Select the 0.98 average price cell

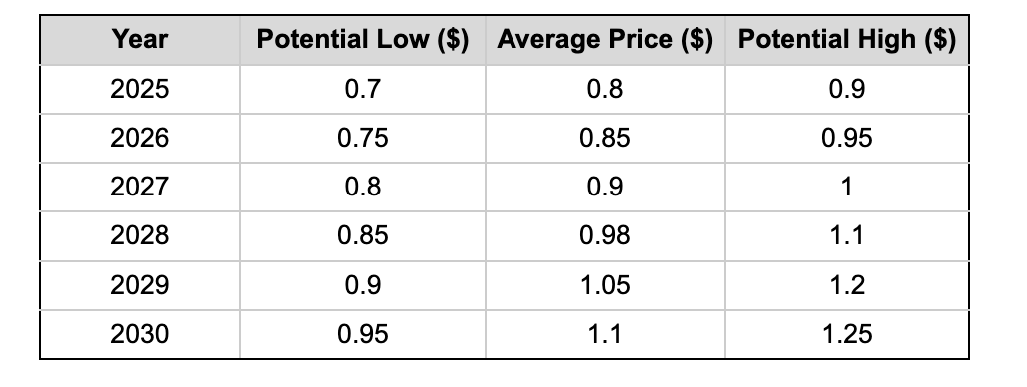[x=605, y=236]
